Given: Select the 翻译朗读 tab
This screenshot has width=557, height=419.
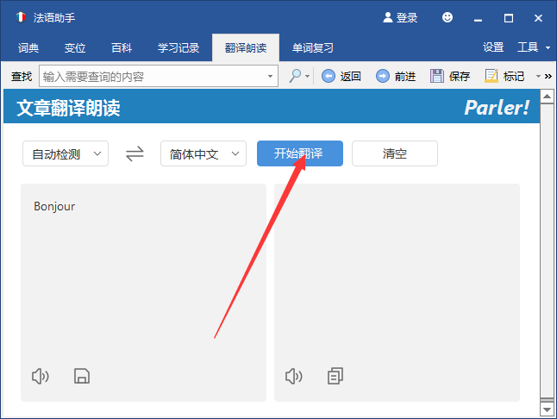Looking at the screenshot, I should 246,47.
